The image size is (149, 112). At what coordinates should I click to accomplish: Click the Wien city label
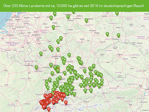coord(141,86)
